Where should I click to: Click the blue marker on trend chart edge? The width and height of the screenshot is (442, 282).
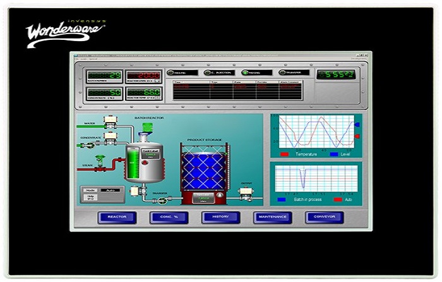coord(357,125)
